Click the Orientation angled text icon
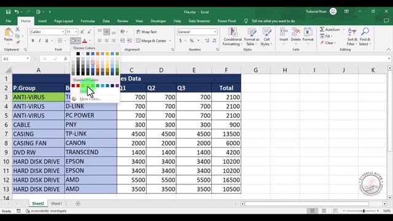The width and height of the screenshot is (393, 221). point(123,32)
